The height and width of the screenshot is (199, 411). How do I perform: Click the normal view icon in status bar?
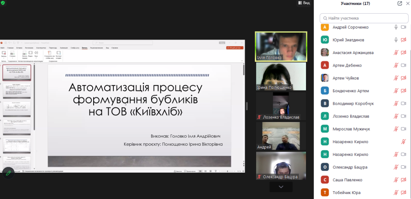(x=200, y=171)
